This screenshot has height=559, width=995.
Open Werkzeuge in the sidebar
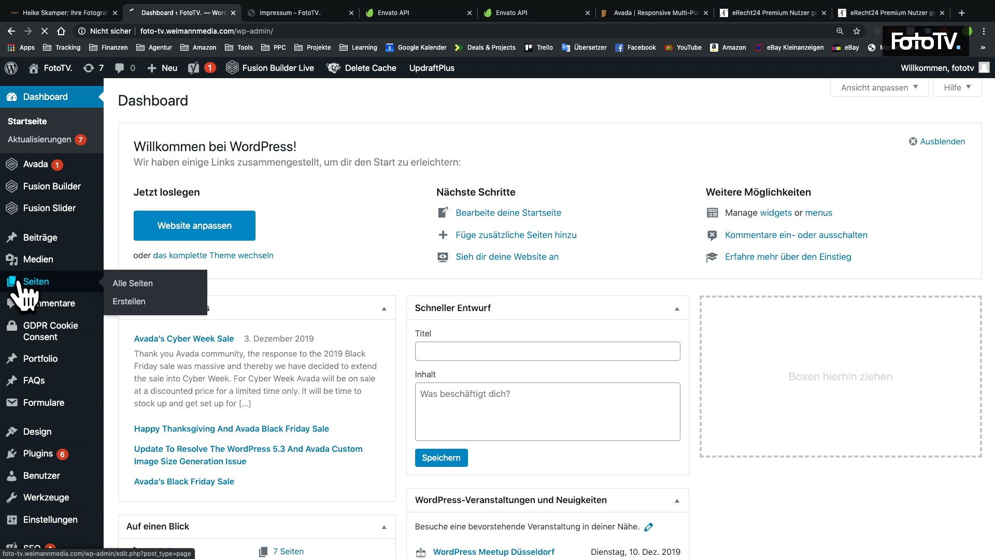46,497
